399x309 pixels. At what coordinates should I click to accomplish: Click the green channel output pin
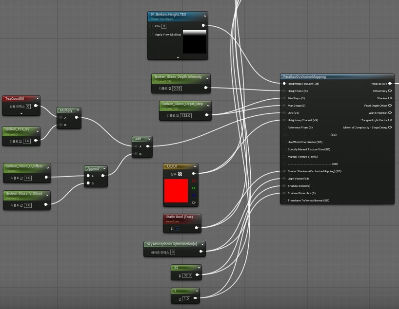click(194, 188)
